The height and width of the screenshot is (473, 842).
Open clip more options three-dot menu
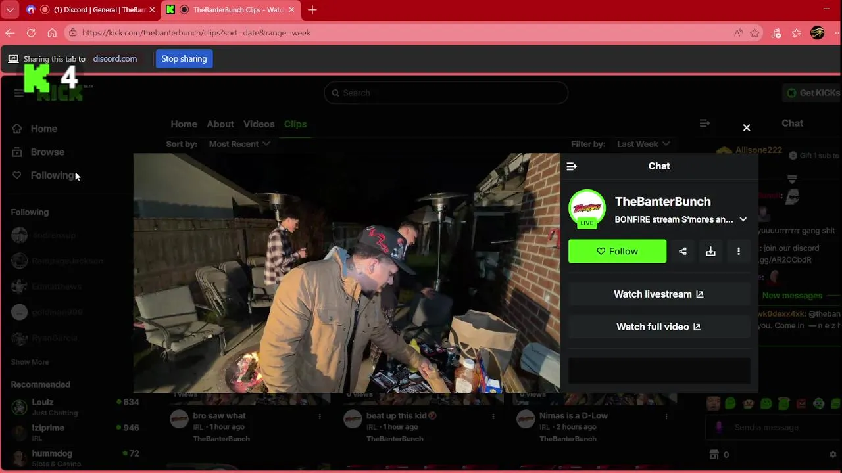pyautogui.click(x=739, y=251)
